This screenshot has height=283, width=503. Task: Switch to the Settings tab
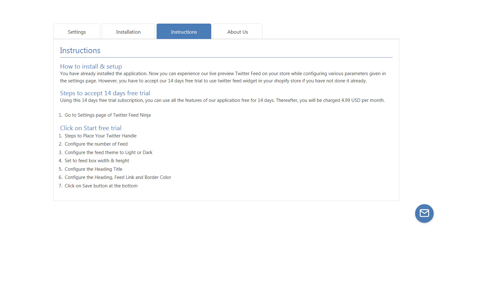(x=77, y=32)
